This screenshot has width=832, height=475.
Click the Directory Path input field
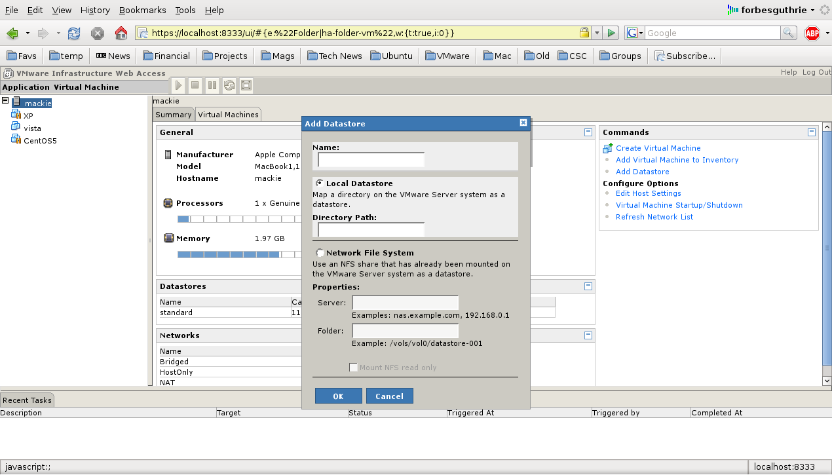(371, 230)
